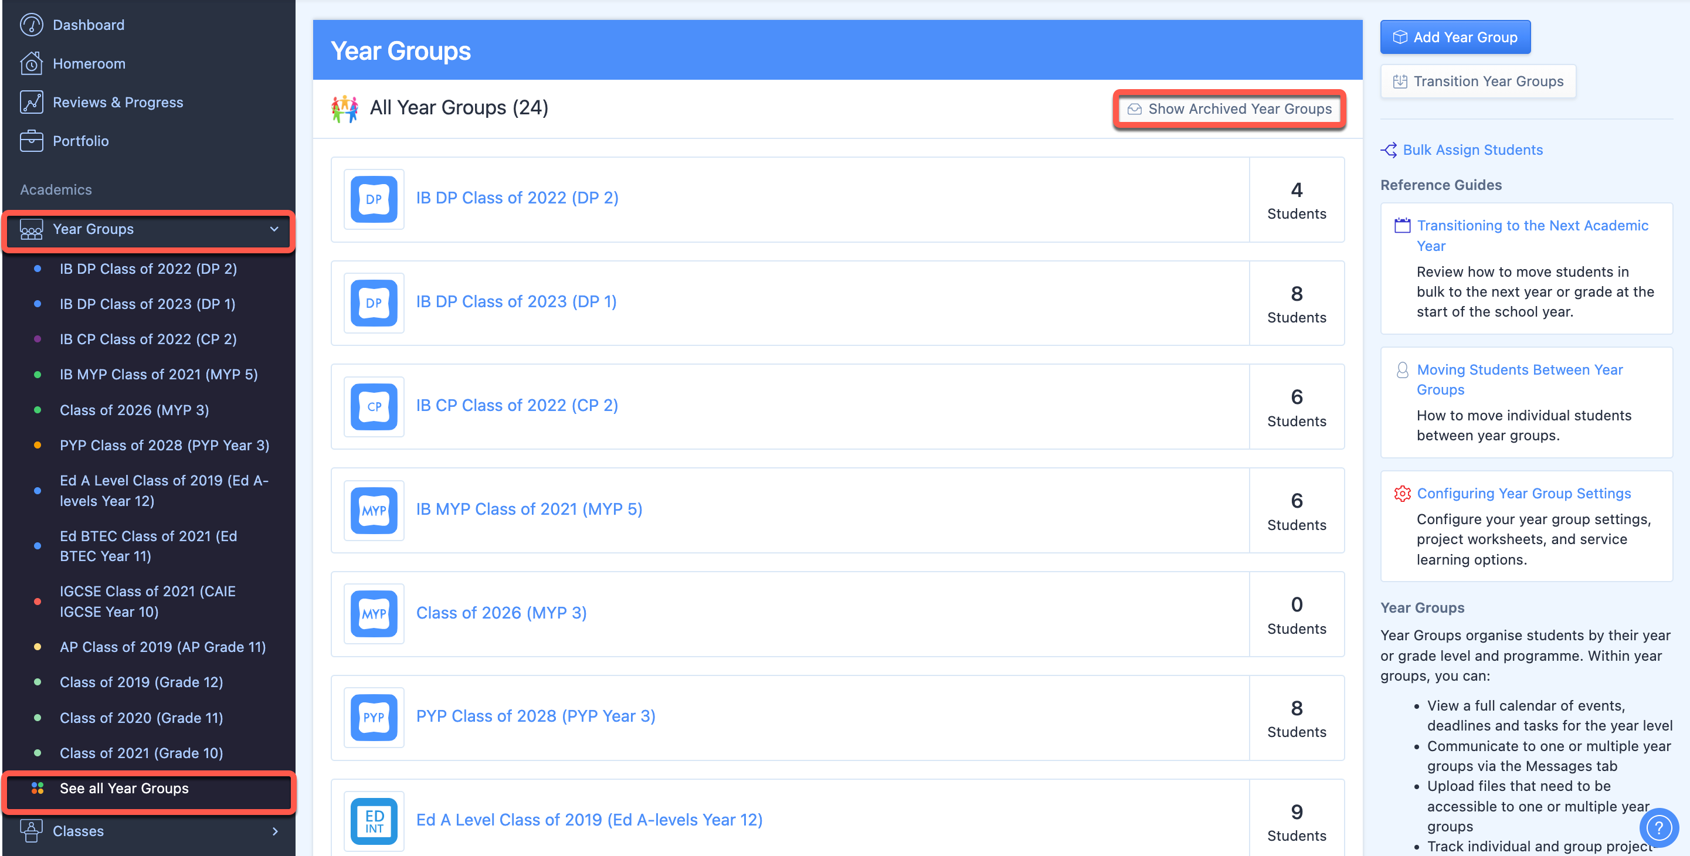Select IB DP Class of 2023 (DP 1) in sidebar
1690x856 pixels.
coord(148,304)
